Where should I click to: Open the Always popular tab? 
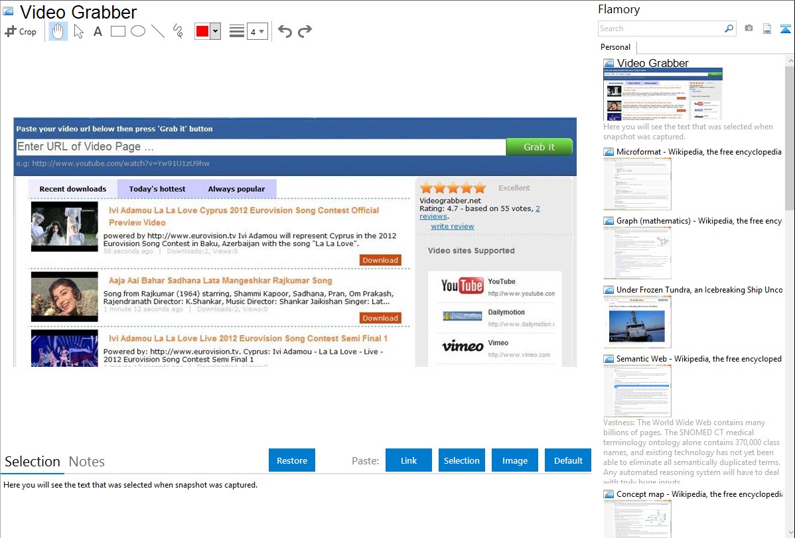(x=236, y=188)
